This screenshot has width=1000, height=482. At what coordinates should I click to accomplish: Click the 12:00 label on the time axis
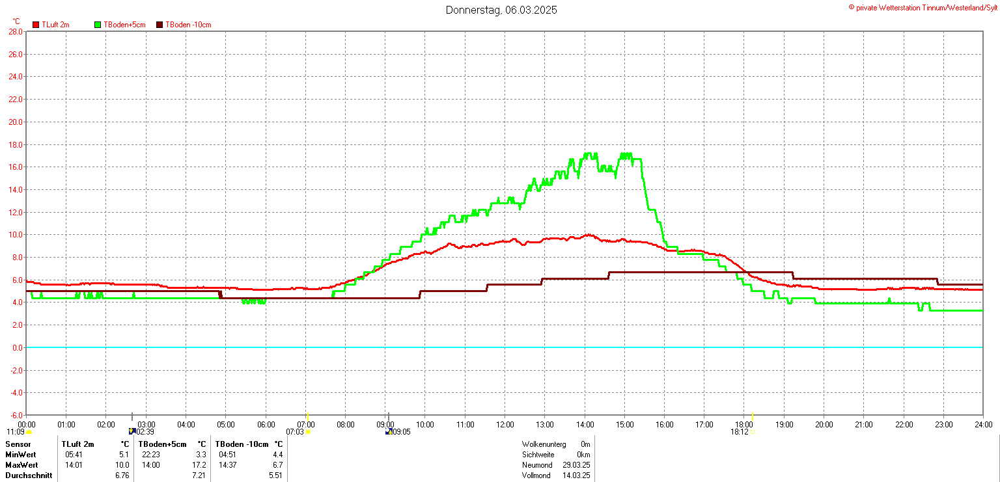(x=505, y=425)
